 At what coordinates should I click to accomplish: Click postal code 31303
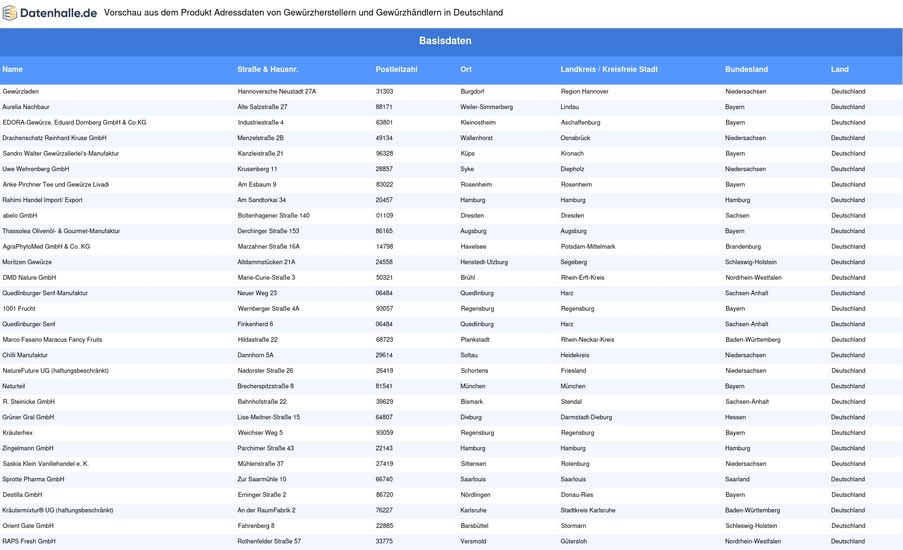[x=385, y=92]
